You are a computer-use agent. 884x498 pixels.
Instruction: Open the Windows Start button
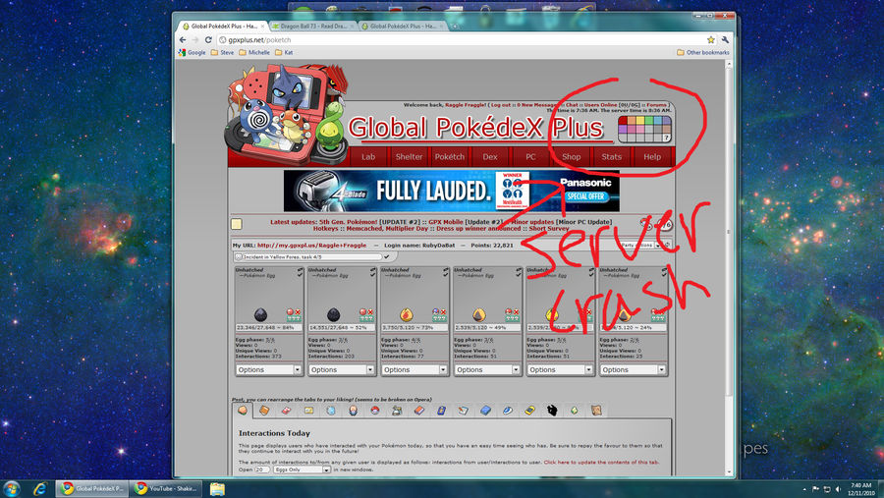pos(11,488)
